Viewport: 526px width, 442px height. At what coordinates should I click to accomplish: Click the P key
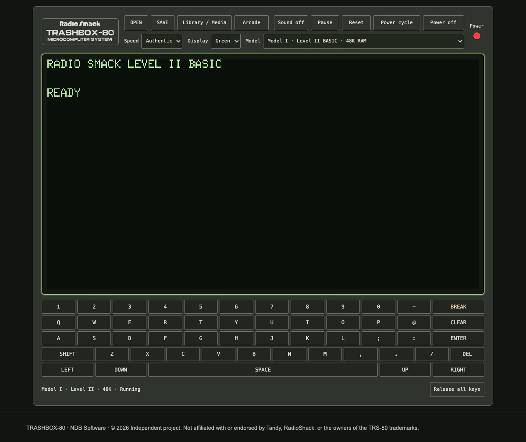pos(378,323)
